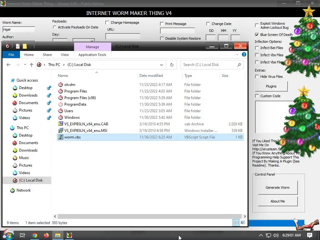
Task: Open the Application Tools tab
Action: [x=92, y=55]
